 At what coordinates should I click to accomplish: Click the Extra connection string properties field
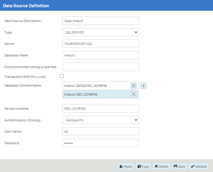point(101,67)
